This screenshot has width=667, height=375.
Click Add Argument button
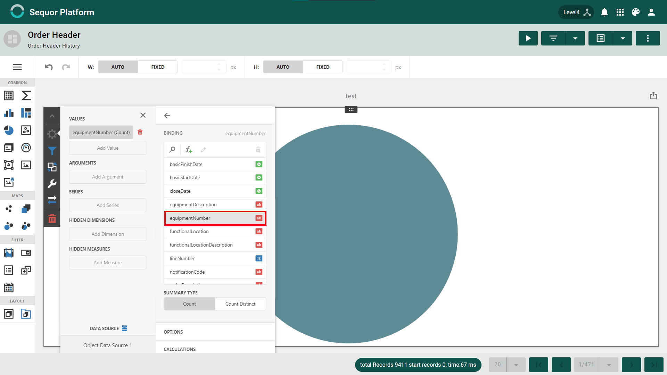point(108,177)
